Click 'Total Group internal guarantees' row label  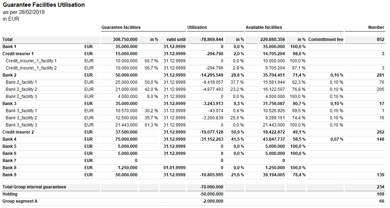point(34,187)
